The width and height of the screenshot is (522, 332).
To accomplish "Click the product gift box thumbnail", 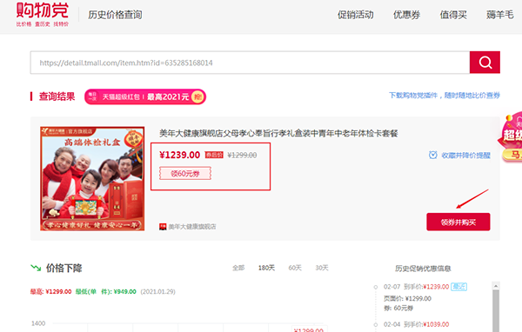I will 92,178.
